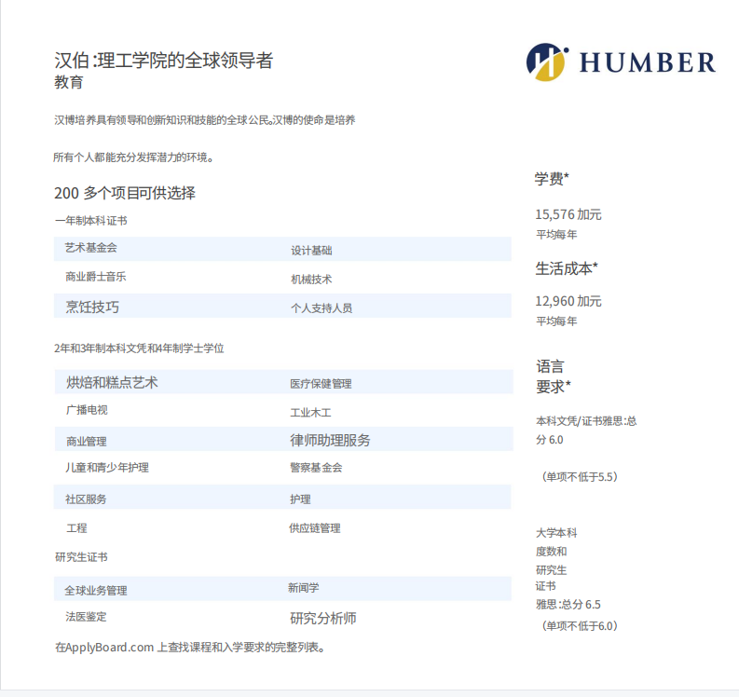The width and height of the screenshot is (739, 697).
Task: Click the 工程 program
Action: pyautogui.click(x=76, y=527)
